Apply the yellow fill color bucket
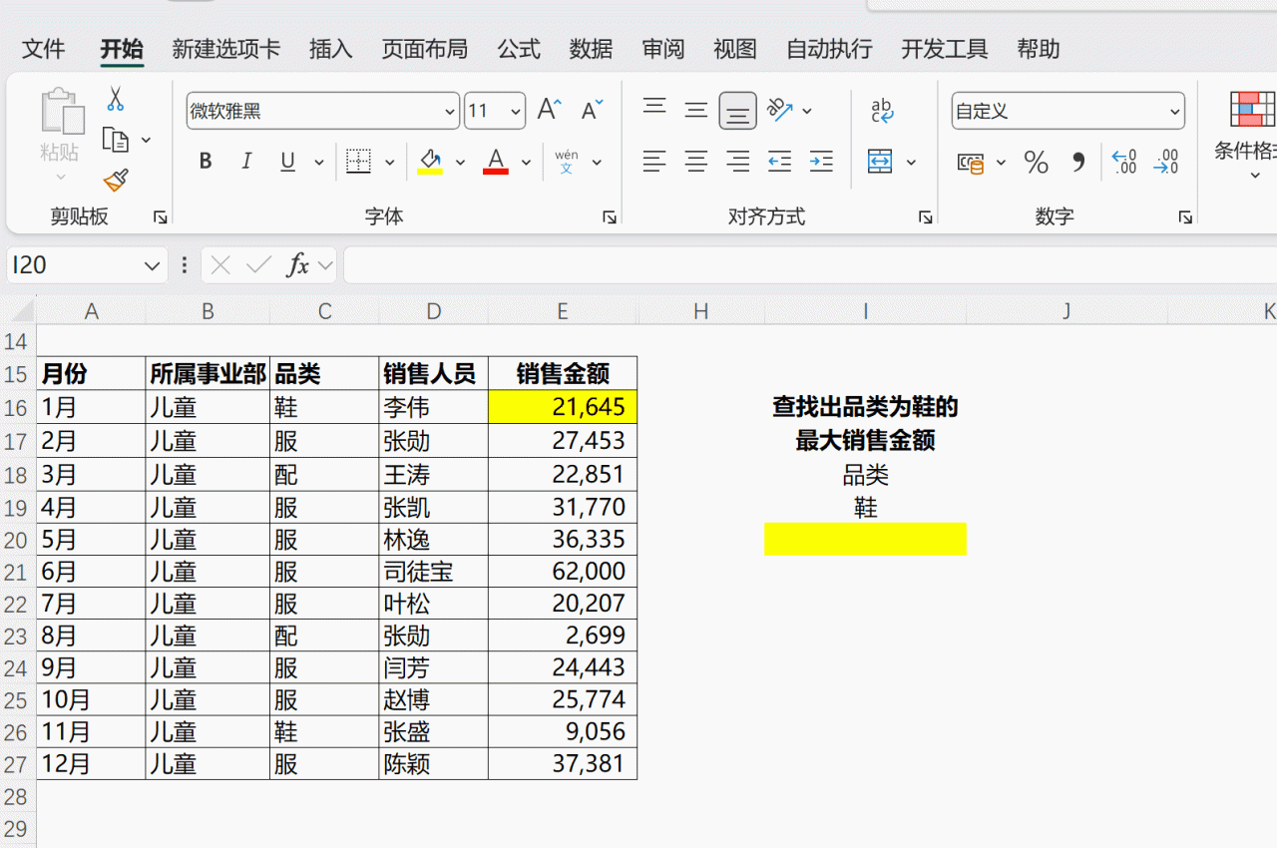 (x=430, y=161)
